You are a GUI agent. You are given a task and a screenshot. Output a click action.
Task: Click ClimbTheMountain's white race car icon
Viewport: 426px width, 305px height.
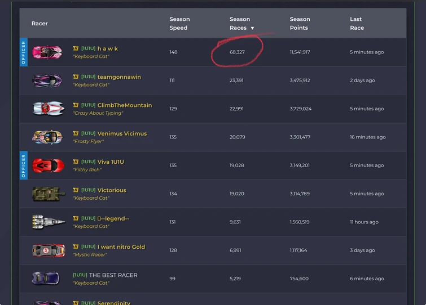48,109
